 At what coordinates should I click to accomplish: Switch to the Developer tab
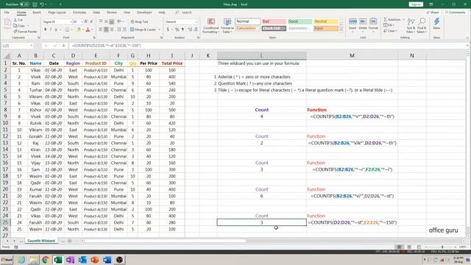coord(144,13)
